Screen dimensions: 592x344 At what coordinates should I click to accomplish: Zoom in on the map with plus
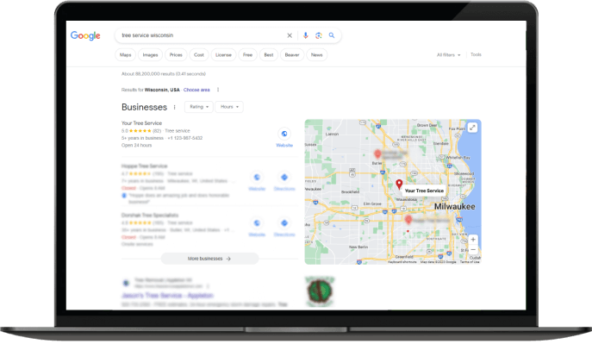point(473,240)
